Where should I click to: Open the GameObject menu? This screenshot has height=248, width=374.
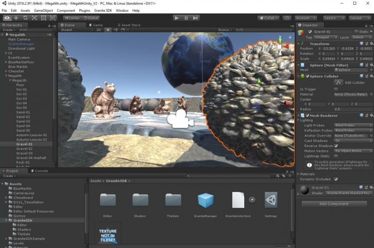click(43, 11)
